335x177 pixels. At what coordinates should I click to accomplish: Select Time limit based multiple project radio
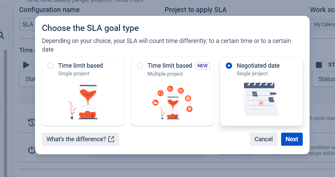140,66
